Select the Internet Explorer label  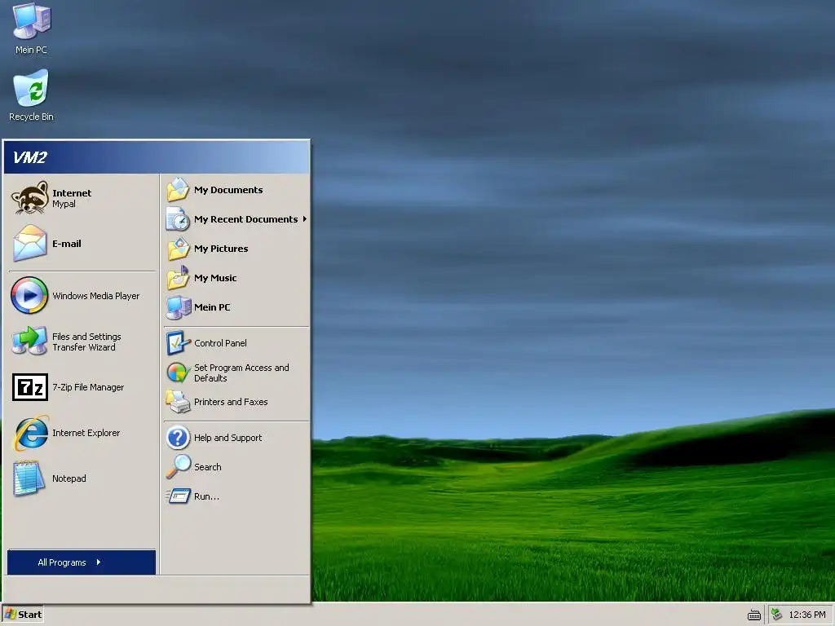click(x=86, y=433)
